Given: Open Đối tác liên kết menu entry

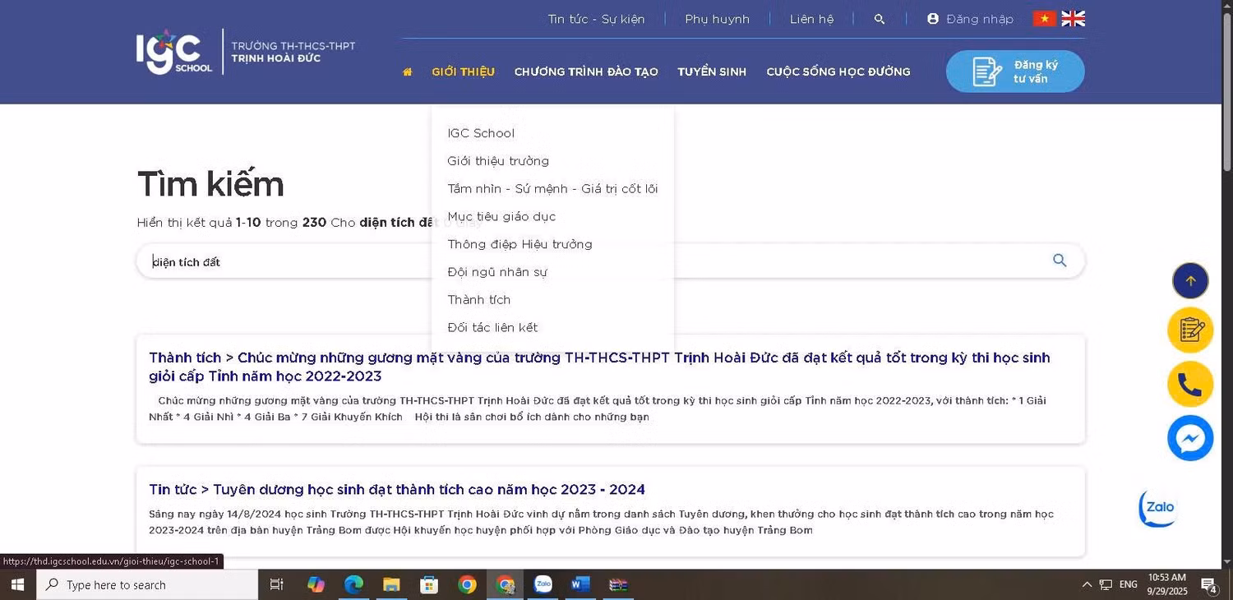Looking at the screenshot, I should pos(492,328).
